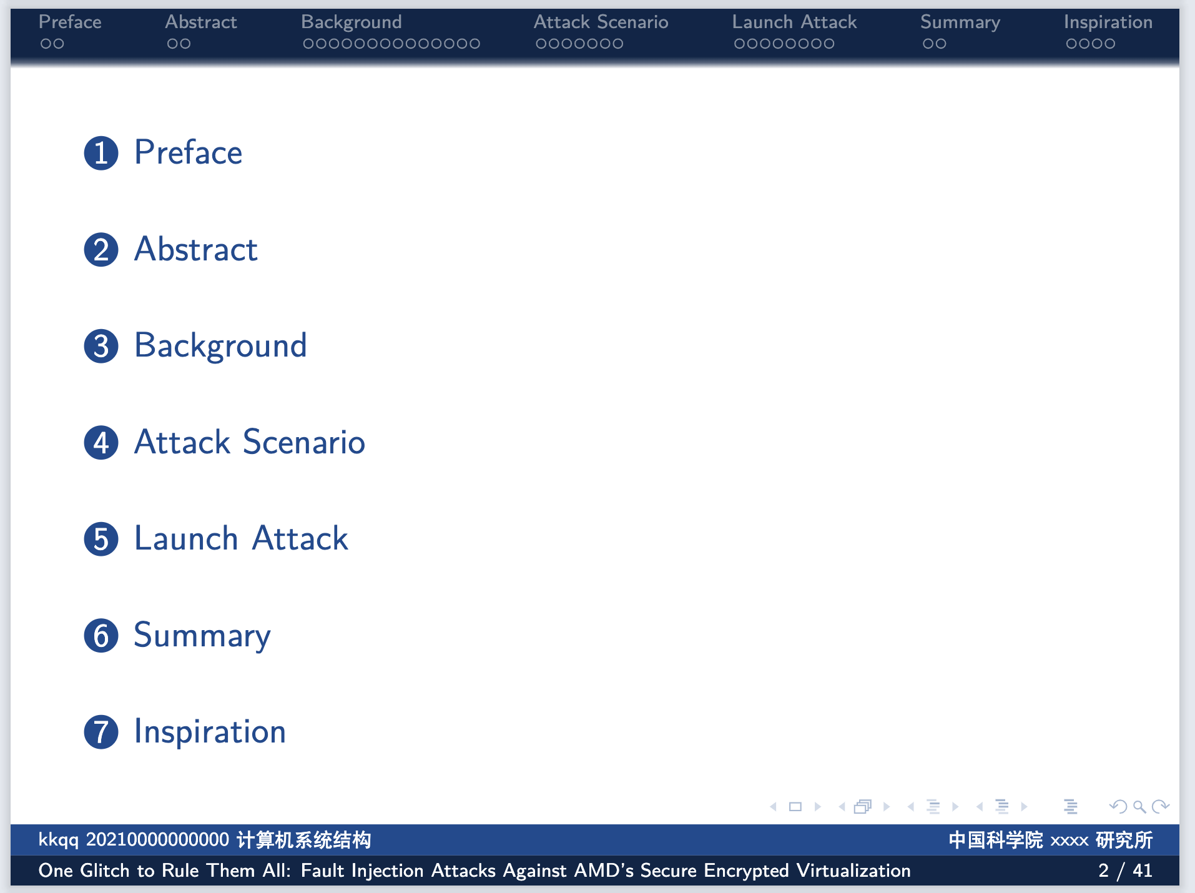Click the next-frame arrow beside frames icon
1195x893 pixels.
pyautogui.click(x=886, y=806)
